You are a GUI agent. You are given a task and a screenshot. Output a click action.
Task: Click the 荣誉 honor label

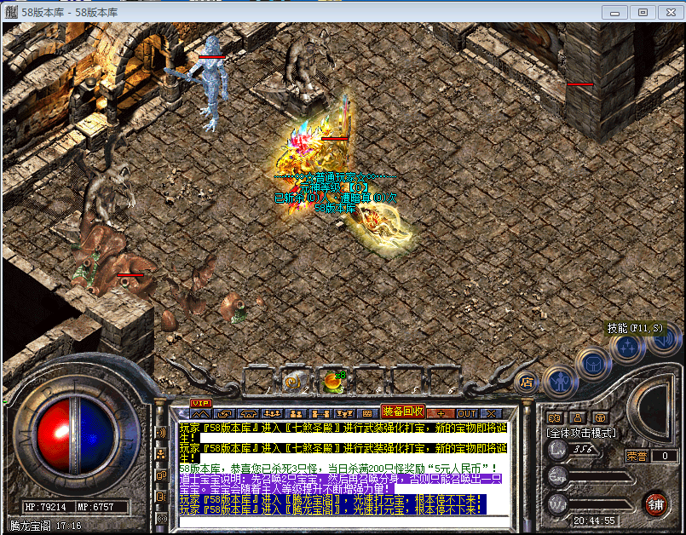pos(637,457)
